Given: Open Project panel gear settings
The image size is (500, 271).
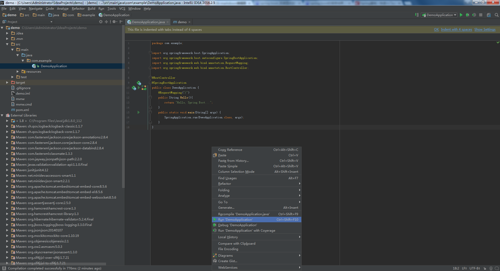Looking at the screenshot, I should tap(115, 22).
